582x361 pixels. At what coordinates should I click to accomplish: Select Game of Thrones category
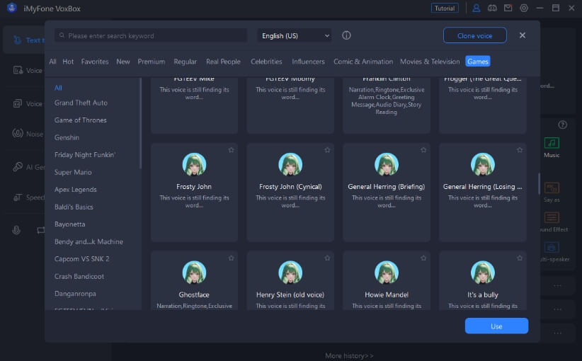(x=81, y=120)
